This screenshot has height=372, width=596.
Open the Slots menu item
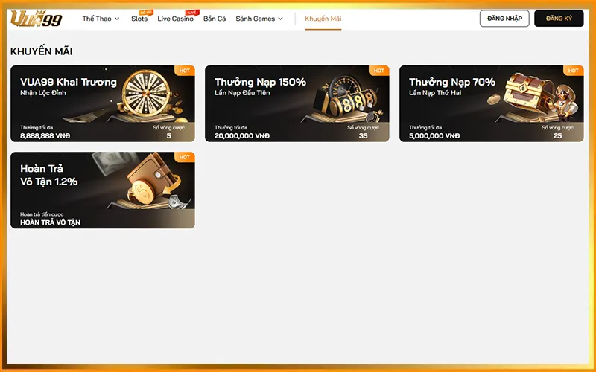click(139, 19)
